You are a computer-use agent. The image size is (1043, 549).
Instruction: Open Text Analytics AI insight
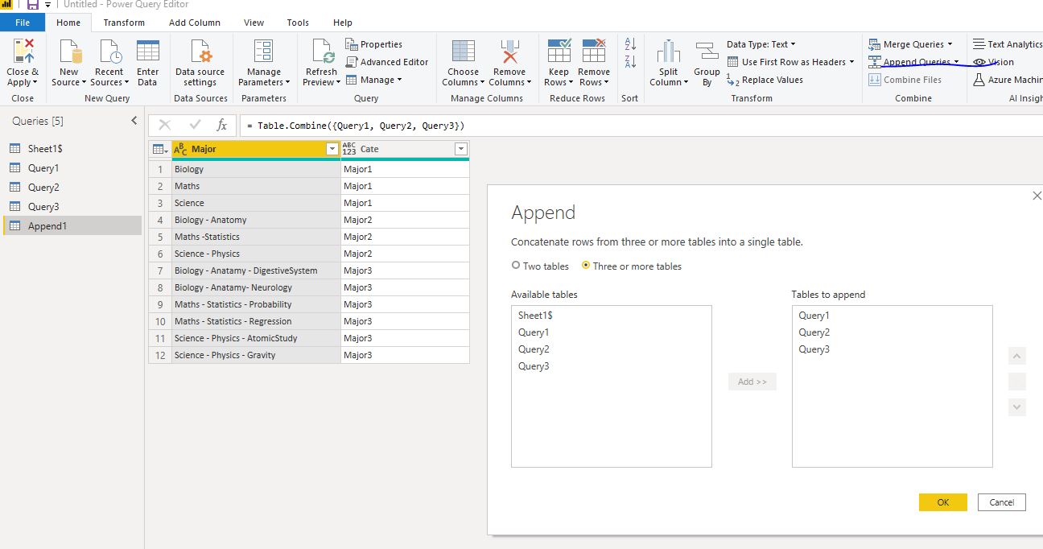(1008, 44)
